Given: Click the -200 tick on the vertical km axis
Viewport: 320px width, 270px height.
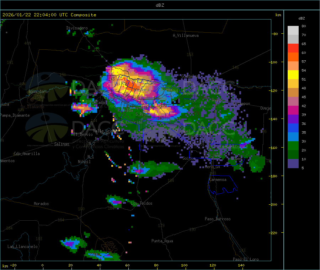Looking at the screenshot, I should click(274, 204).
